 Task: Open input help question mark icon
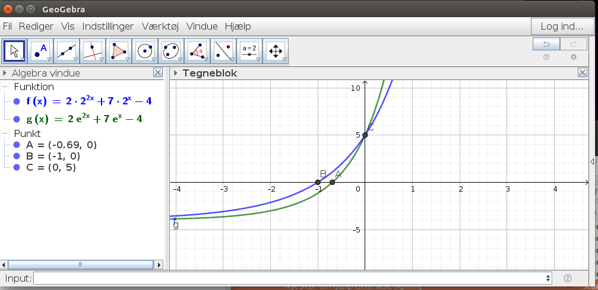coord(567,278)
